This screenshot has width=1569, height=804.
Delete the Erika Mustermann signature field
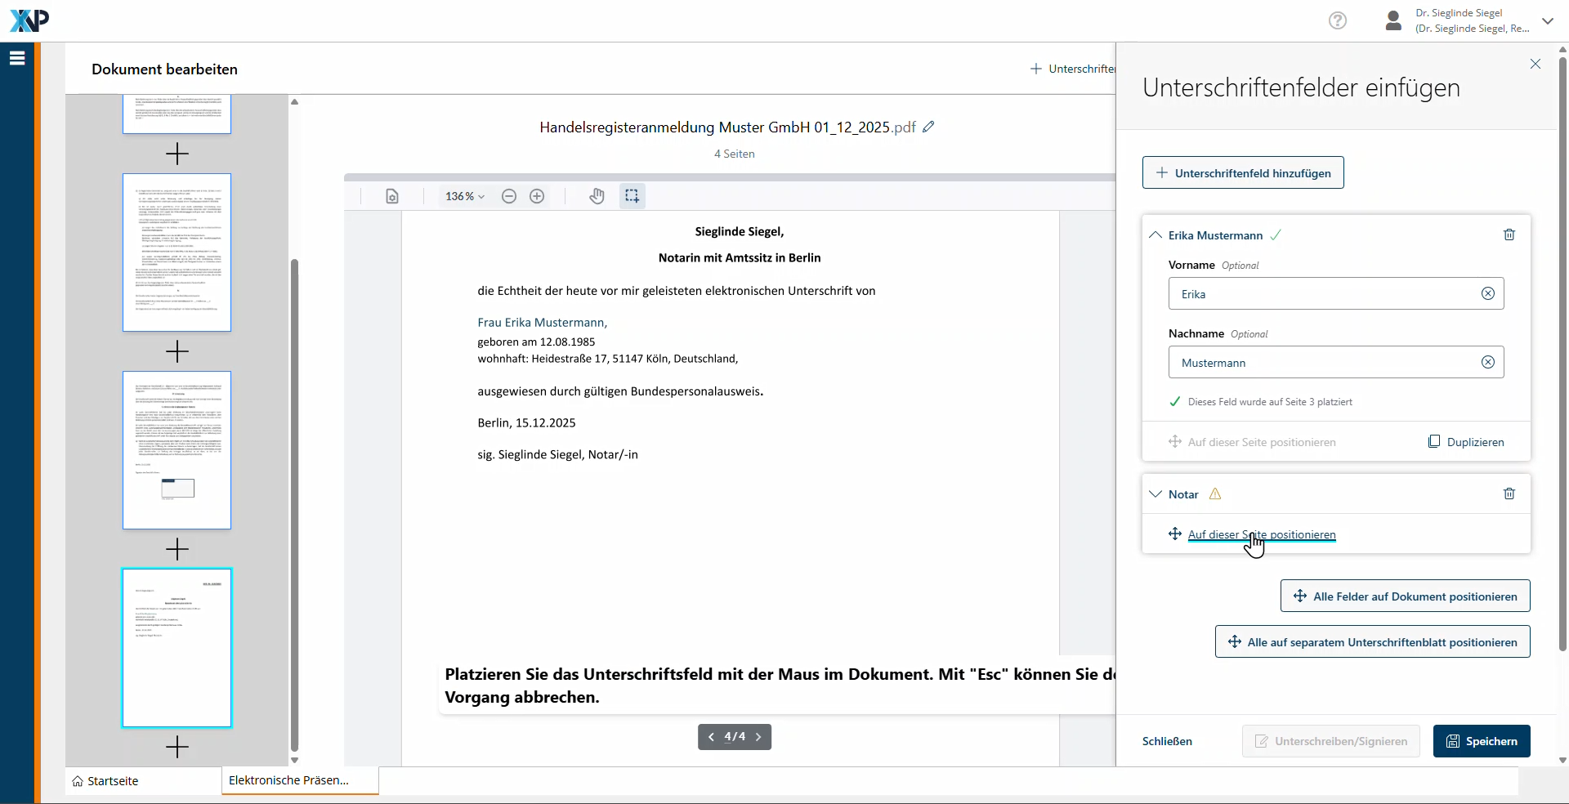[x=1509, y=235]
